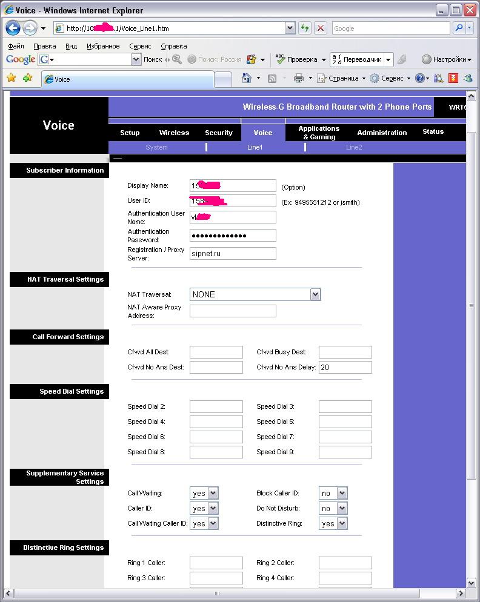
Task: Expand the Google toolbar search box dropdown
Action: coord(136,59)
